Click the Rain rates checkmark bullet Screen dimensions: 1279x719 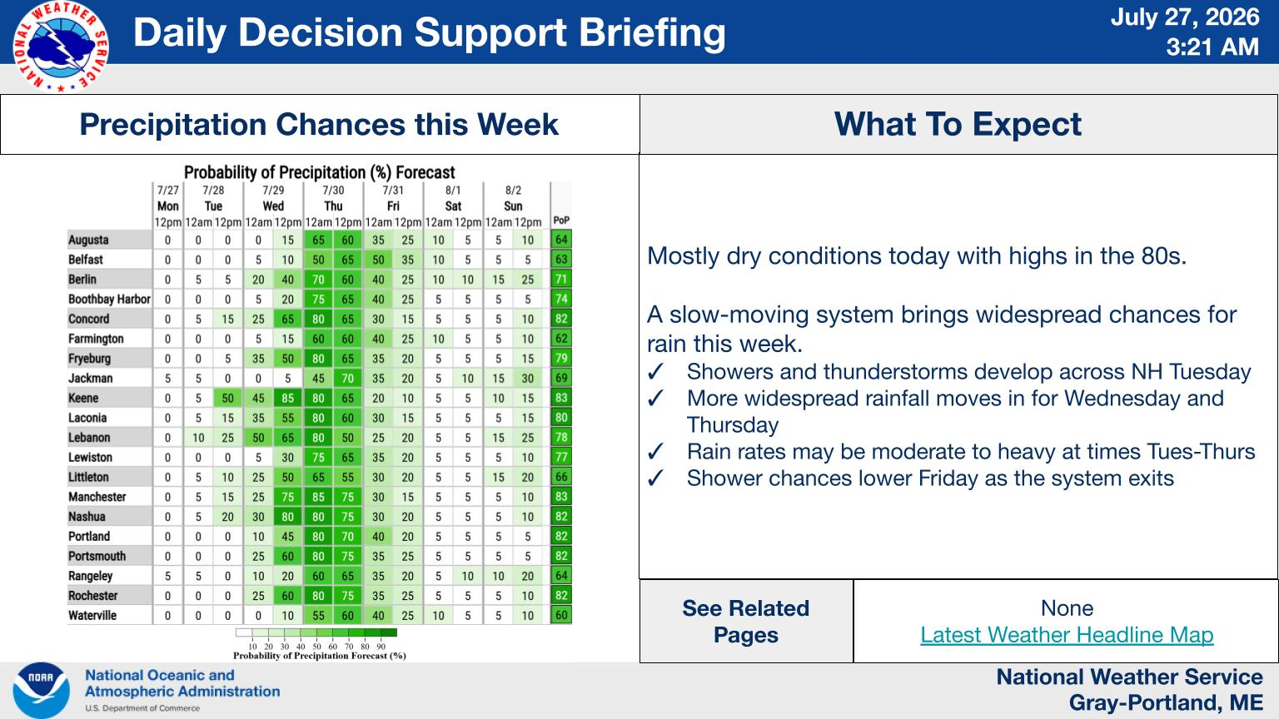click(x=655, y=452)
